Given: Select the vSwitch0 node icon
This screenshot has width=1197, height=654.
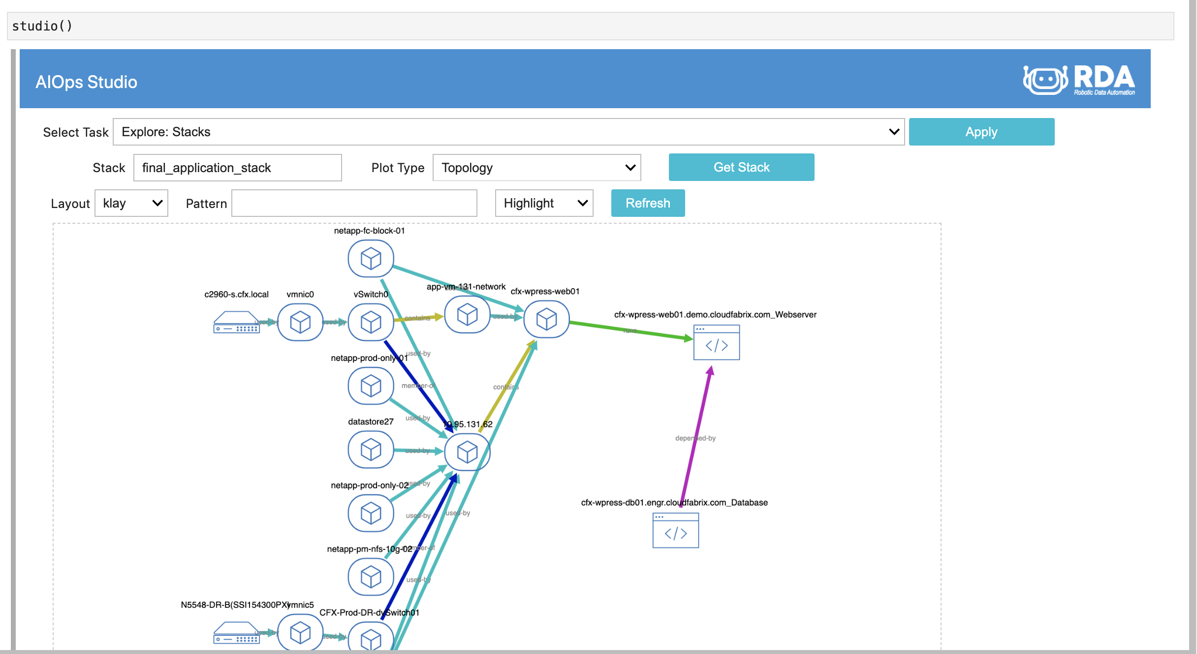Looking at the screenshot, I should pyautogui.click(x=371, y=322).
